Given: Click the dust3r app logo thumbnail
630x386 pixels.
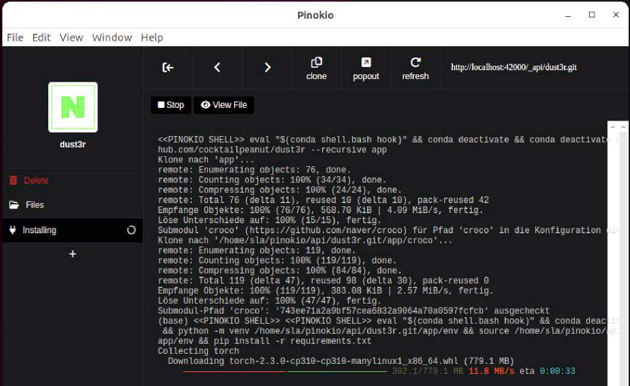Looking at the screenshot, I should pyautogui.click(x=72, y=107).
